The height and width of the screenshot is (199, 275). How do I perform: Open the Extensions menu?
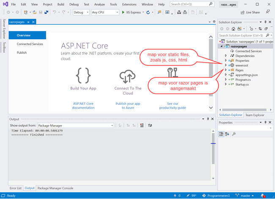click(x=129, y=4)
